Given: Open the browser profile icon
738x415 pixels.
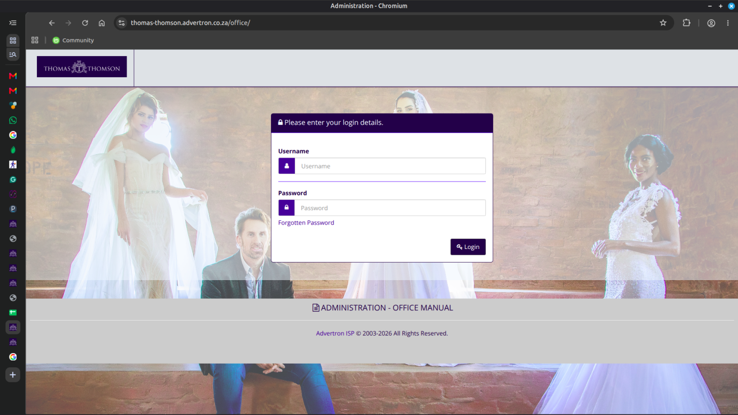Looking at the screenshot, I should [711, 23].
